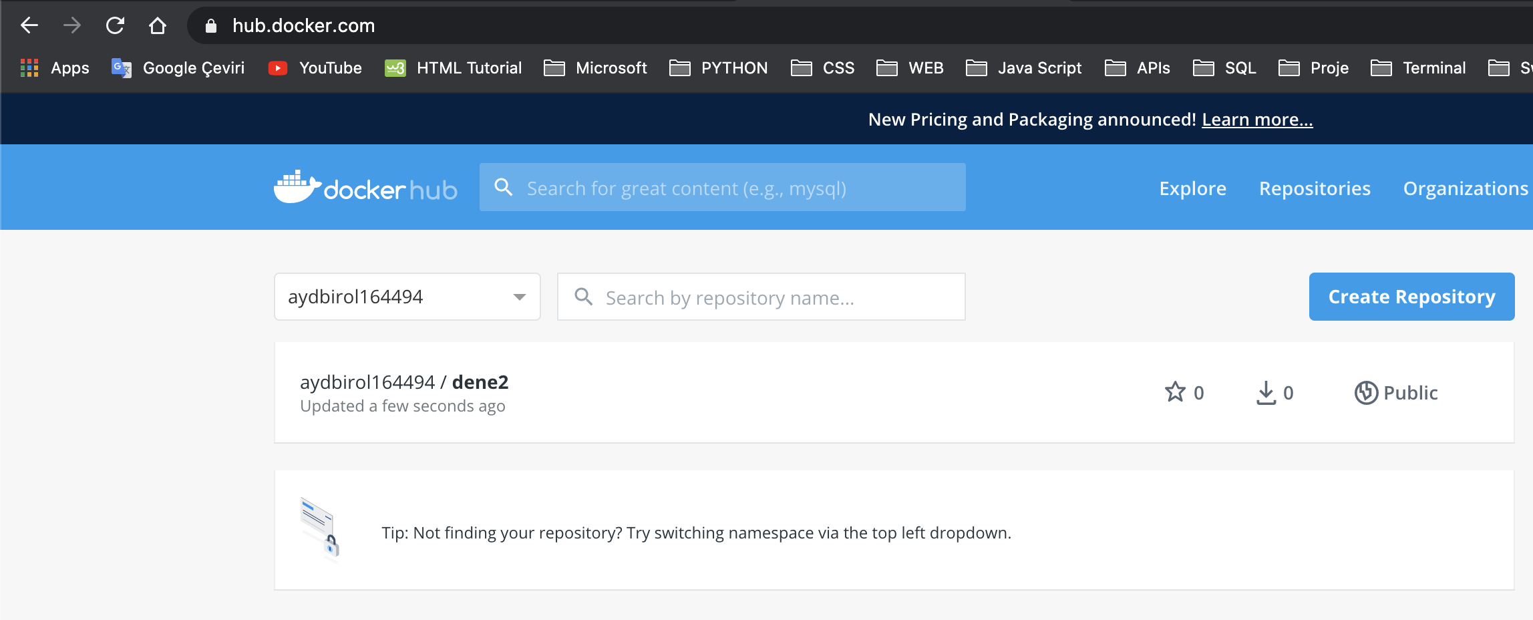Screen dimensions: 1533x620
Task: Click the download count icon for dene2
Action: [x=1266, y=393]
